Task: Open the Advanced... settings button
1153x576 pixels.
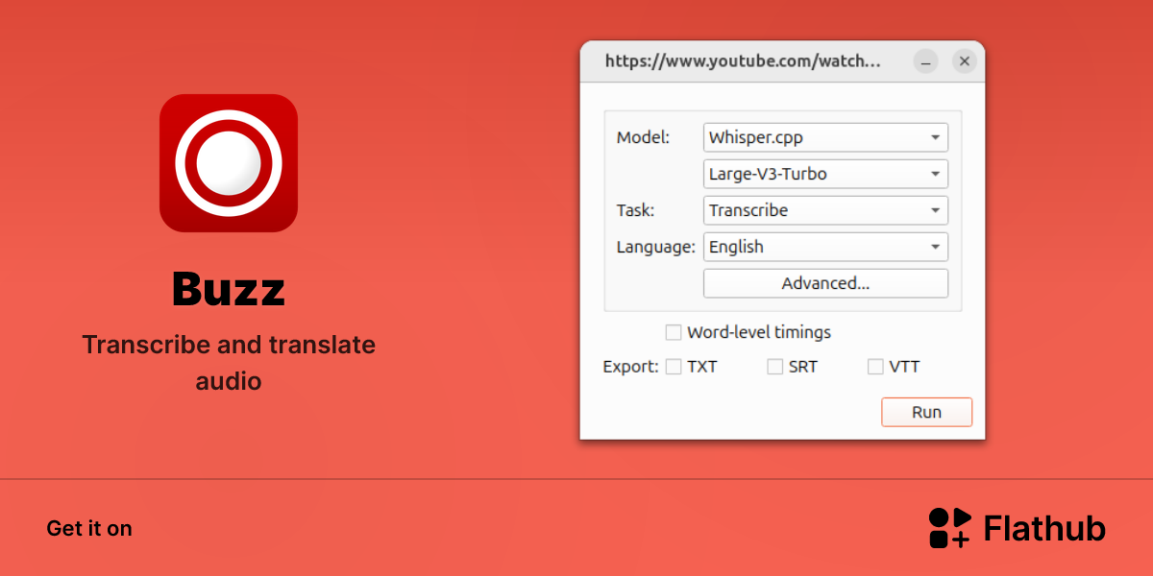Action: [825, 283]
